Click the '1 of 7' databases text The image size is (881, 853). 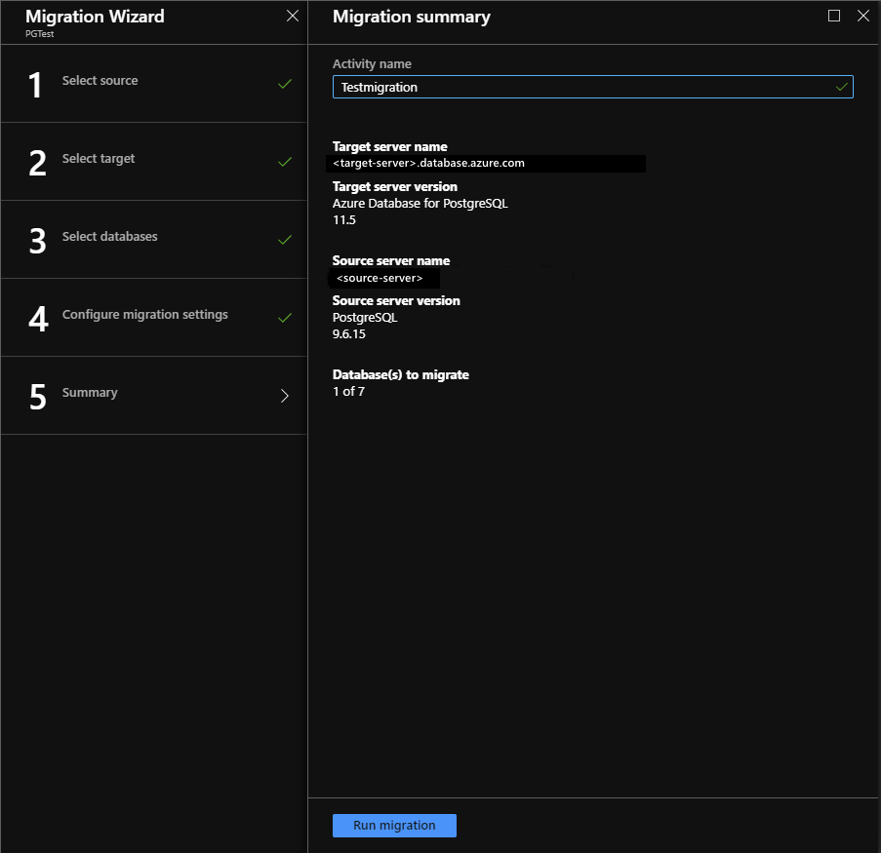click(348, 391)
